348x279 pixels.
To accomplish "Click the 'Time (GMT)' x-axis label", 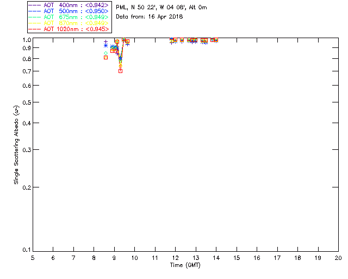I will (x=185, y=265).
